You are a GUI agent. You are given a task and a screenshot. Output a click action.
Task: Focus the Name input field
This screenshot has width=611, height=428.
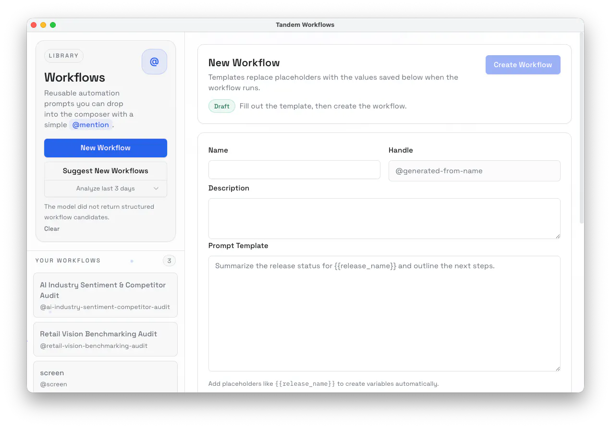click(294, 170)
